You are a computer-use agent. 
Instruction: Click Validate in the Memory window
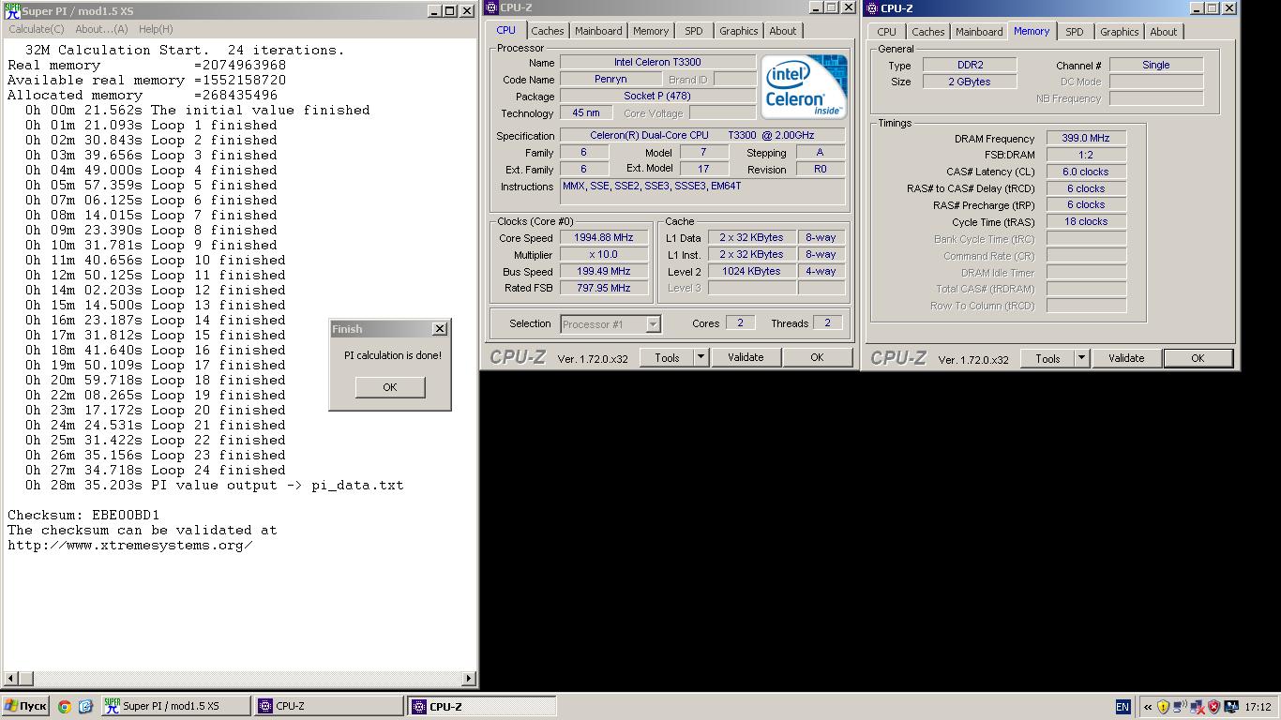click(1126, 358)
